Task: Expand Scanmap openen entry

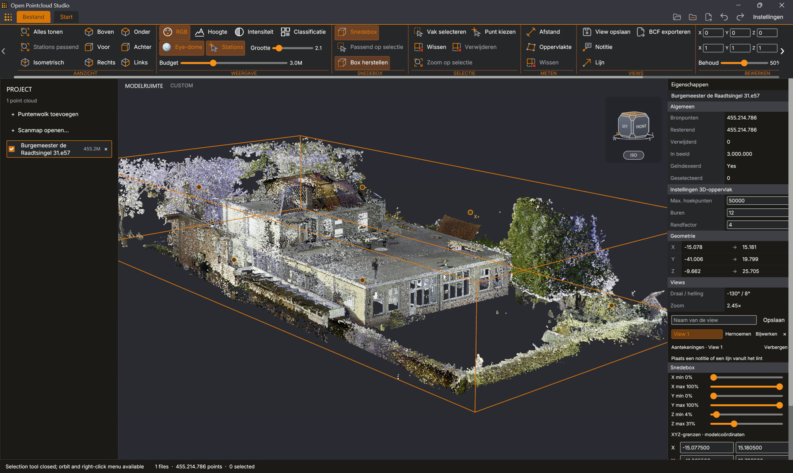Action: tap(40, 130)
